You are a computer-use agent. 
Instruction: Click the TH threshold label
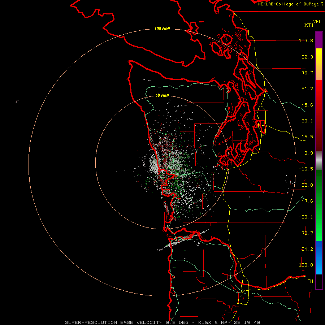point(310,281)
